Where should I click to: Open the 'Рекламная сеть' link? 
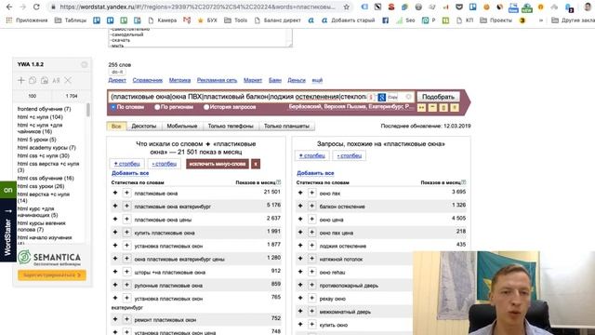coord(217,80)
